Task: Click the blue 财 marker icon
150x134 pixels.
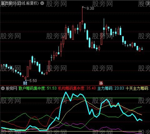Action: tap(25, 83)
